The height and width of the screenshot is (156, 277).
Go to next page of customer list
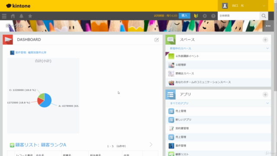pyautogui.click(x=151, y=144)
